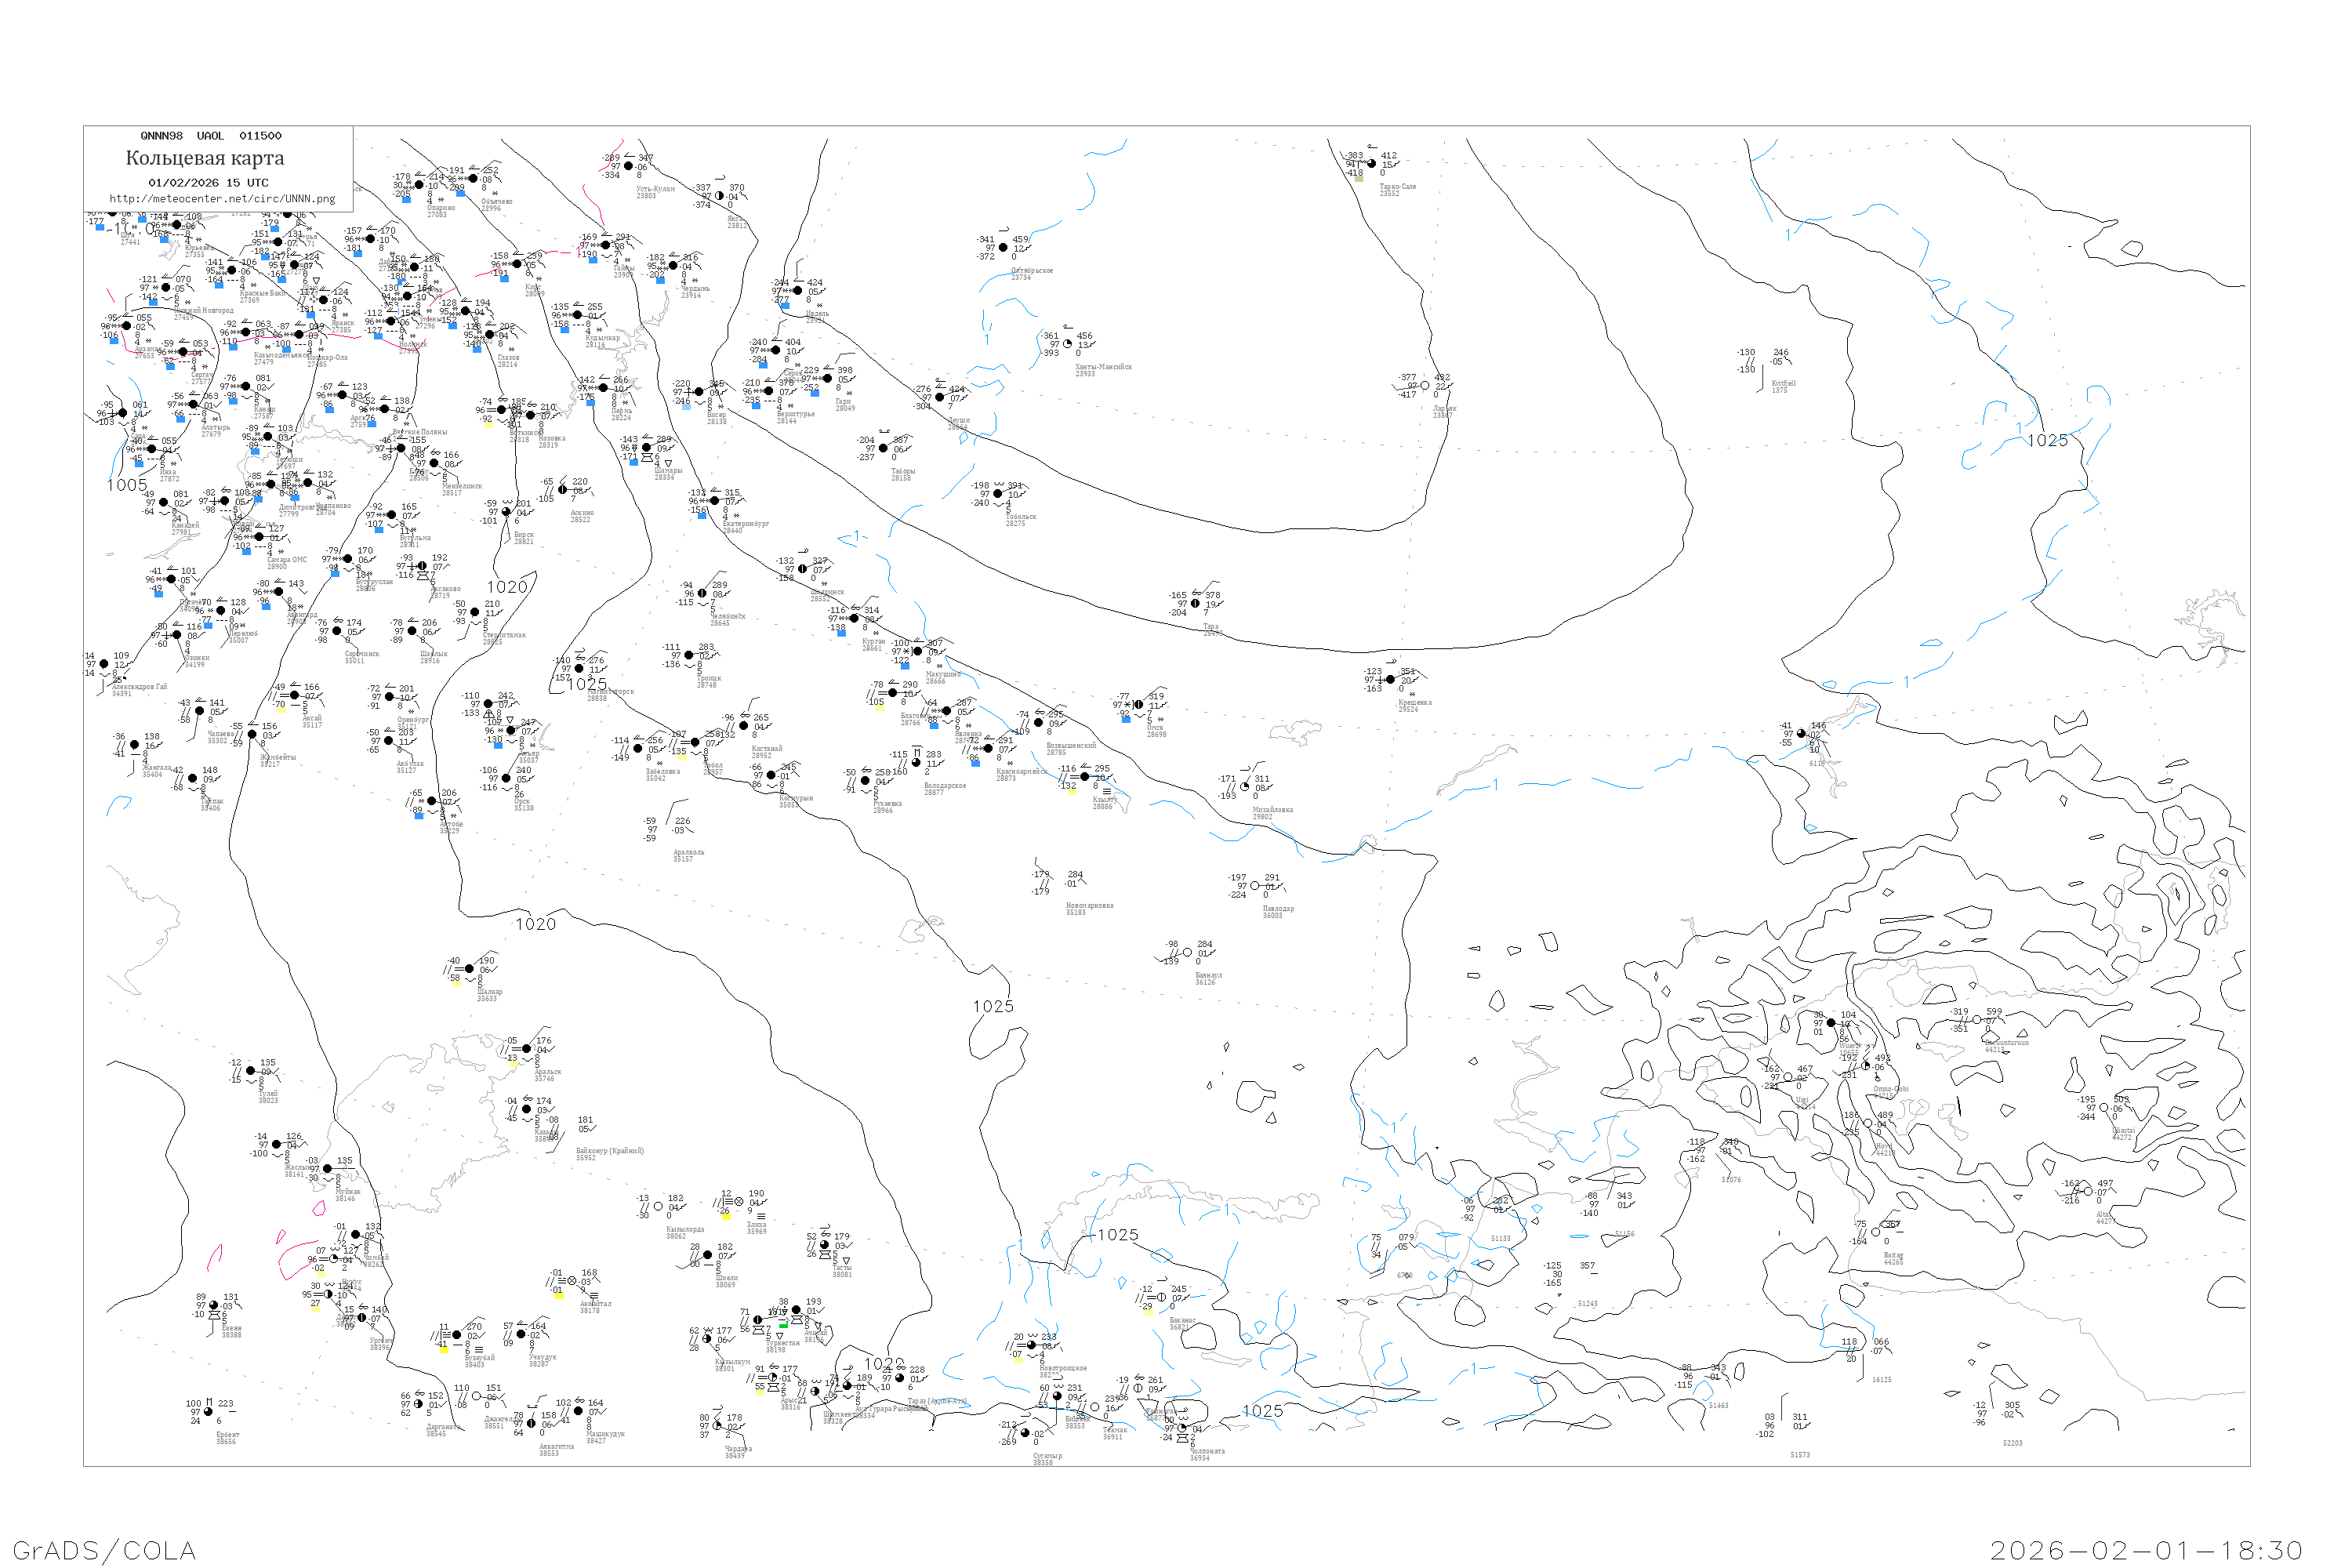
Task: Click the Октябрьское filled station circle
Action: click(x=1003, y=248)
